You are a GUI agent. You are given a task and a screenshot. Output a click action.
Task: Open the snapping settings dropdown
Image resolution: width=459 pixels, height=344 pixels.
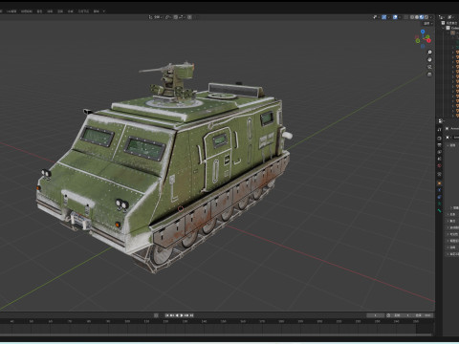click(181, 17)
